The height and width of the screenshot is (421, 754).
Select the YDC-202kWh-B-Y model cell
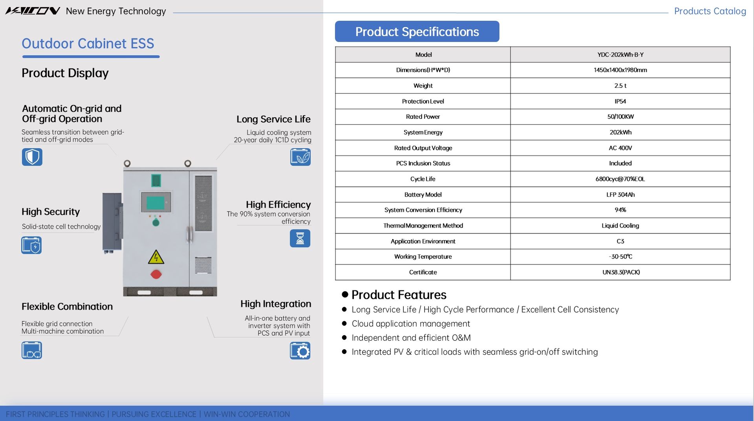[x=620, y=55]
